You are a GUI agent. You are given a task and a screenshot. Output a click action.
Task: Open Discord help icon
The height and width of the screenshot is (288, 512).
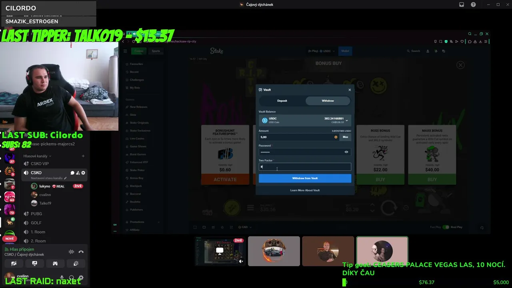point(473,4)
